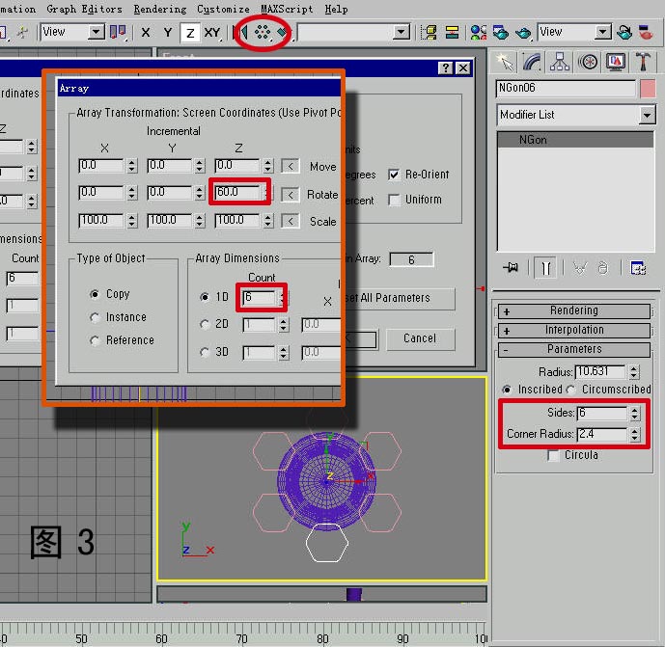Open the Modifier List dropdown
Screen dimensions: 665x647
647,115
